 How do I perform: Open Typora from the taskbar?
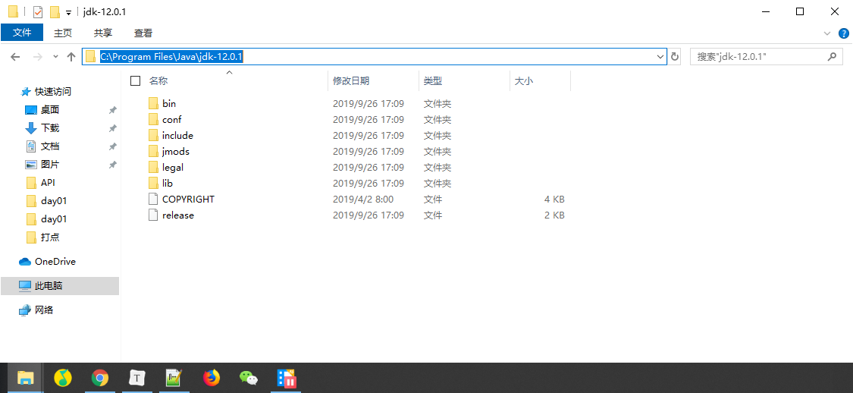tap(136, 378)
